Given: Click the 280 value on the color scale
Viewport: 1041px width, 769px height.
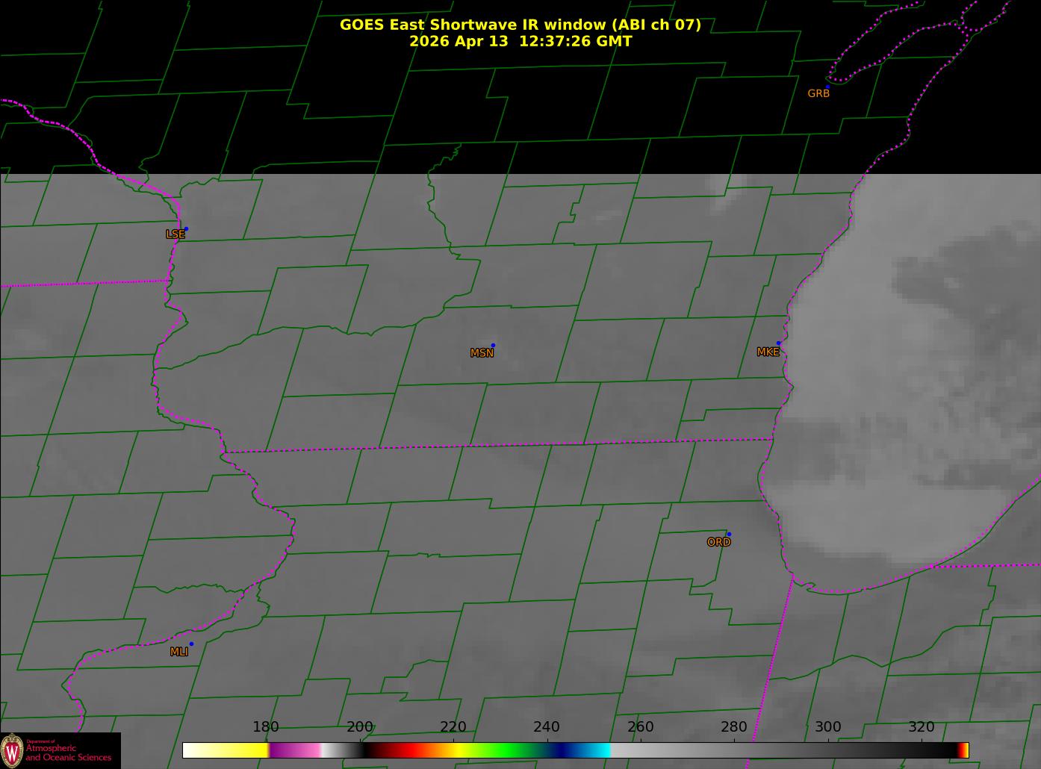Looking at the screenshot, I should [734, 727].
